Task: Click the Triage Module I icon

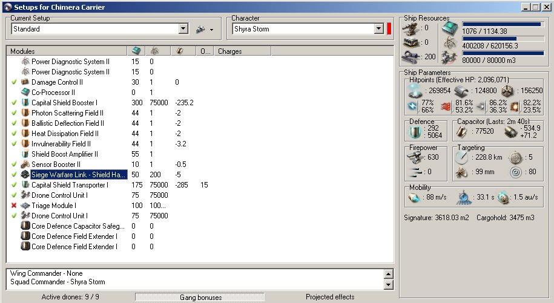Action: [25, 205]
